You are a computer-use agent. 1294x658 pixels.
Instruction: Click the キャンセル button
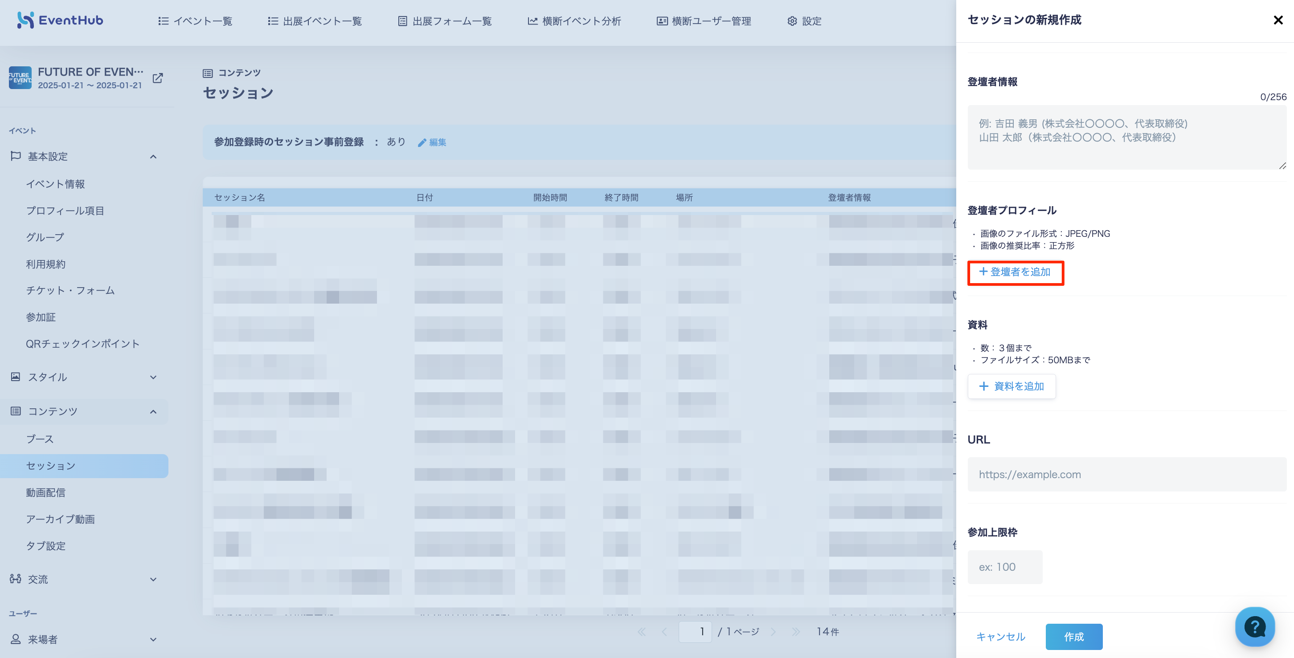[1001, 637]
